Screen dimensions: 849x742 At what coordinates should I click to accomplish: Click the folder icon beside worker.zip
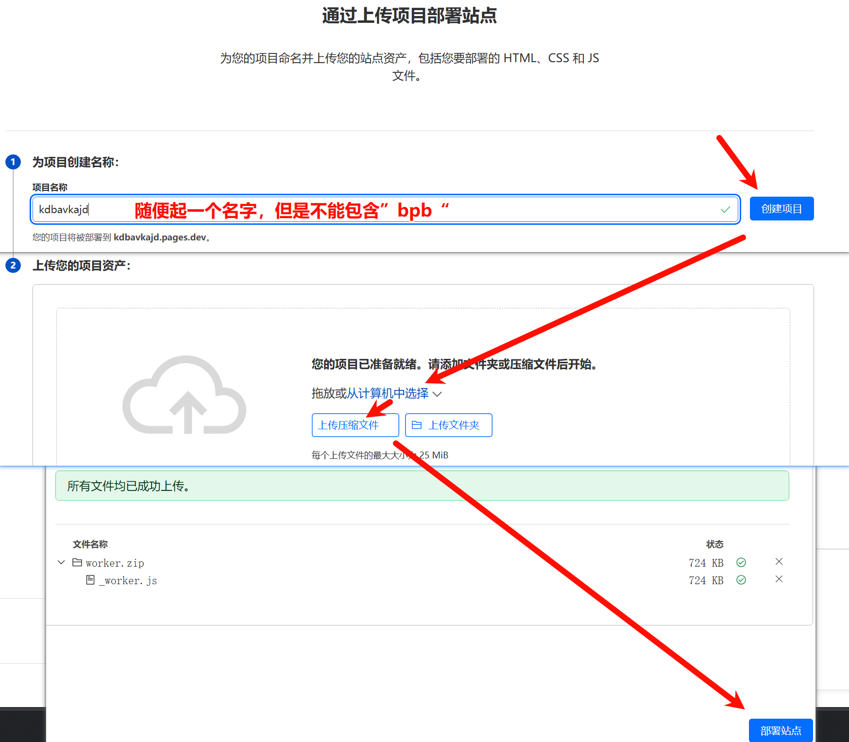[x=77, y=562]
